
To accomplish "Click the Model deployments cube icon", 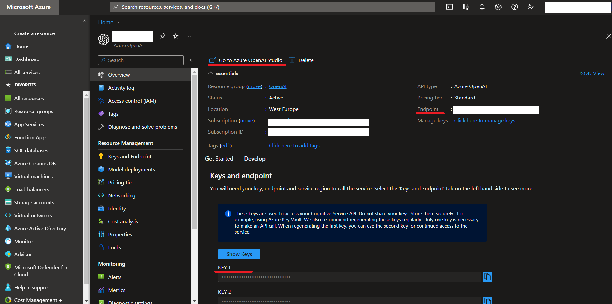I will [x=101, y=169].
